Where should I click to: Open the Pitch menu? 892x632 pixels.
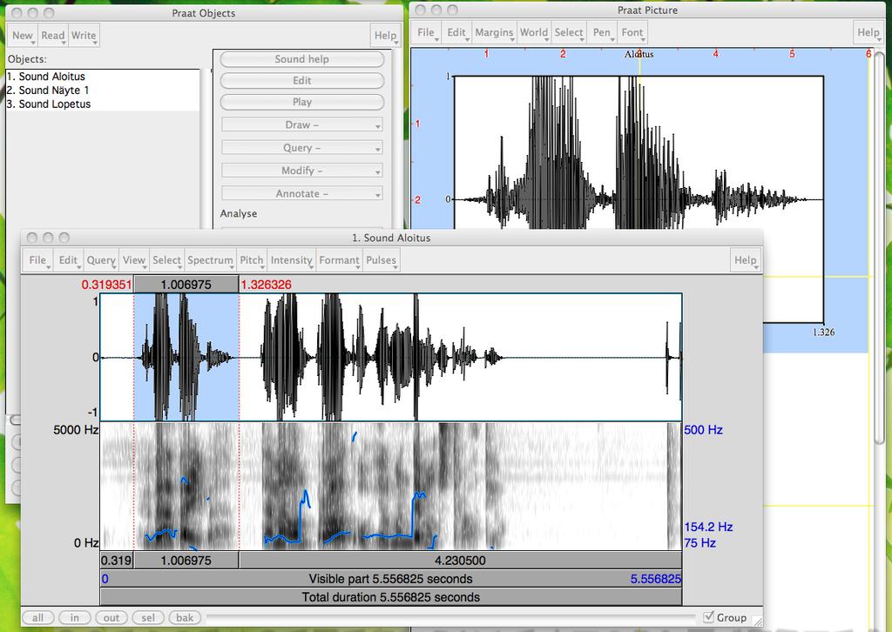tap(252, 259)
